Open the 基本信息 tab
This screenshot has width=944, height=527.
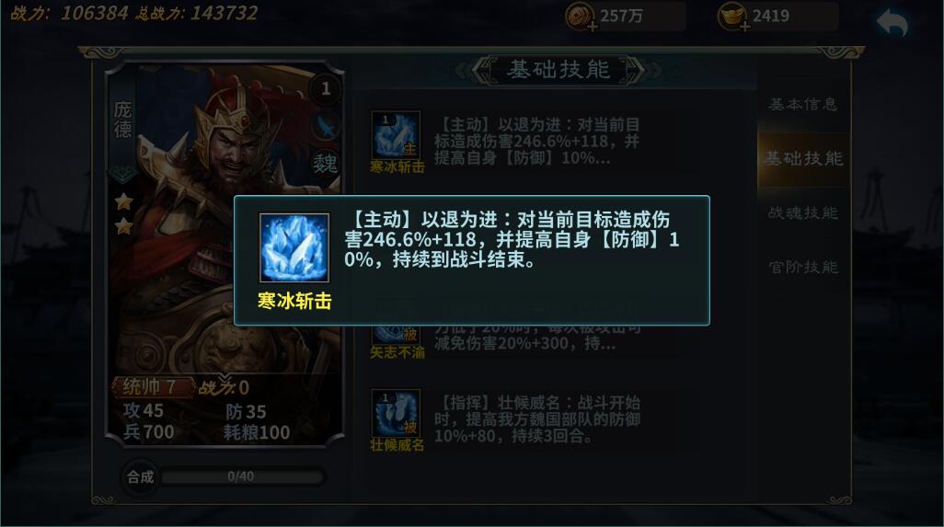(x=803, y=105)
